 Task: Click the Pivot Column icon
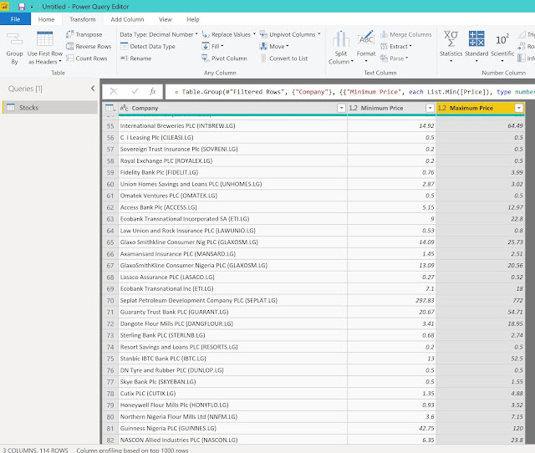[206, 59]
